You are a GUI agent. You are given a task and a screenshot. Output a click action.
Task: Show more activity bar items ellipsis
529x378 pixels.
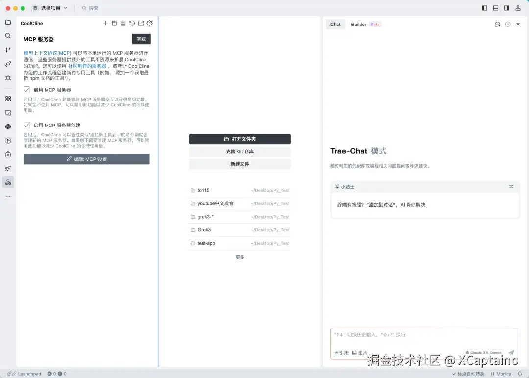8,196
